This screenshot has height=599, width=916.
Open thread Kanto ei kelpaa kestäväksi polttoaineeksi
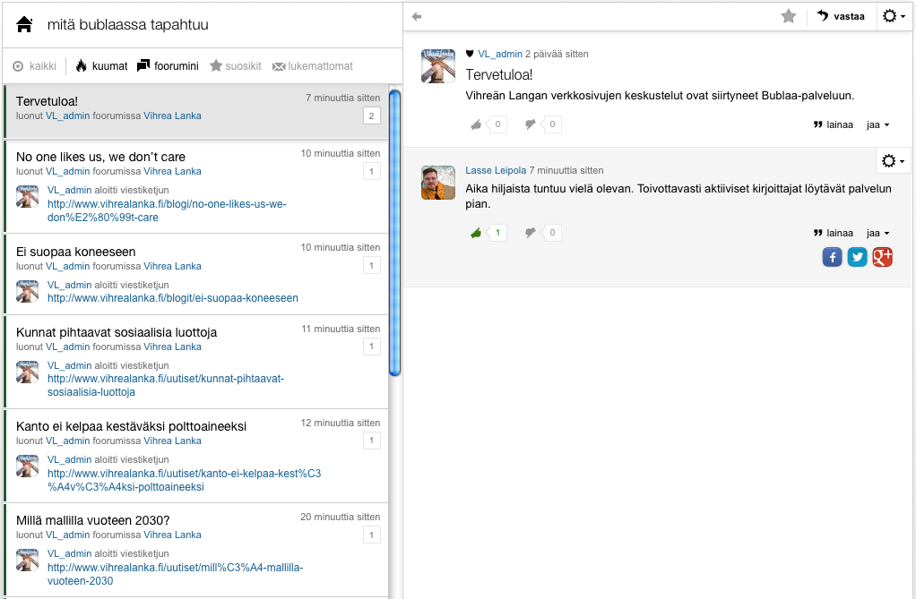click(131, 426)
